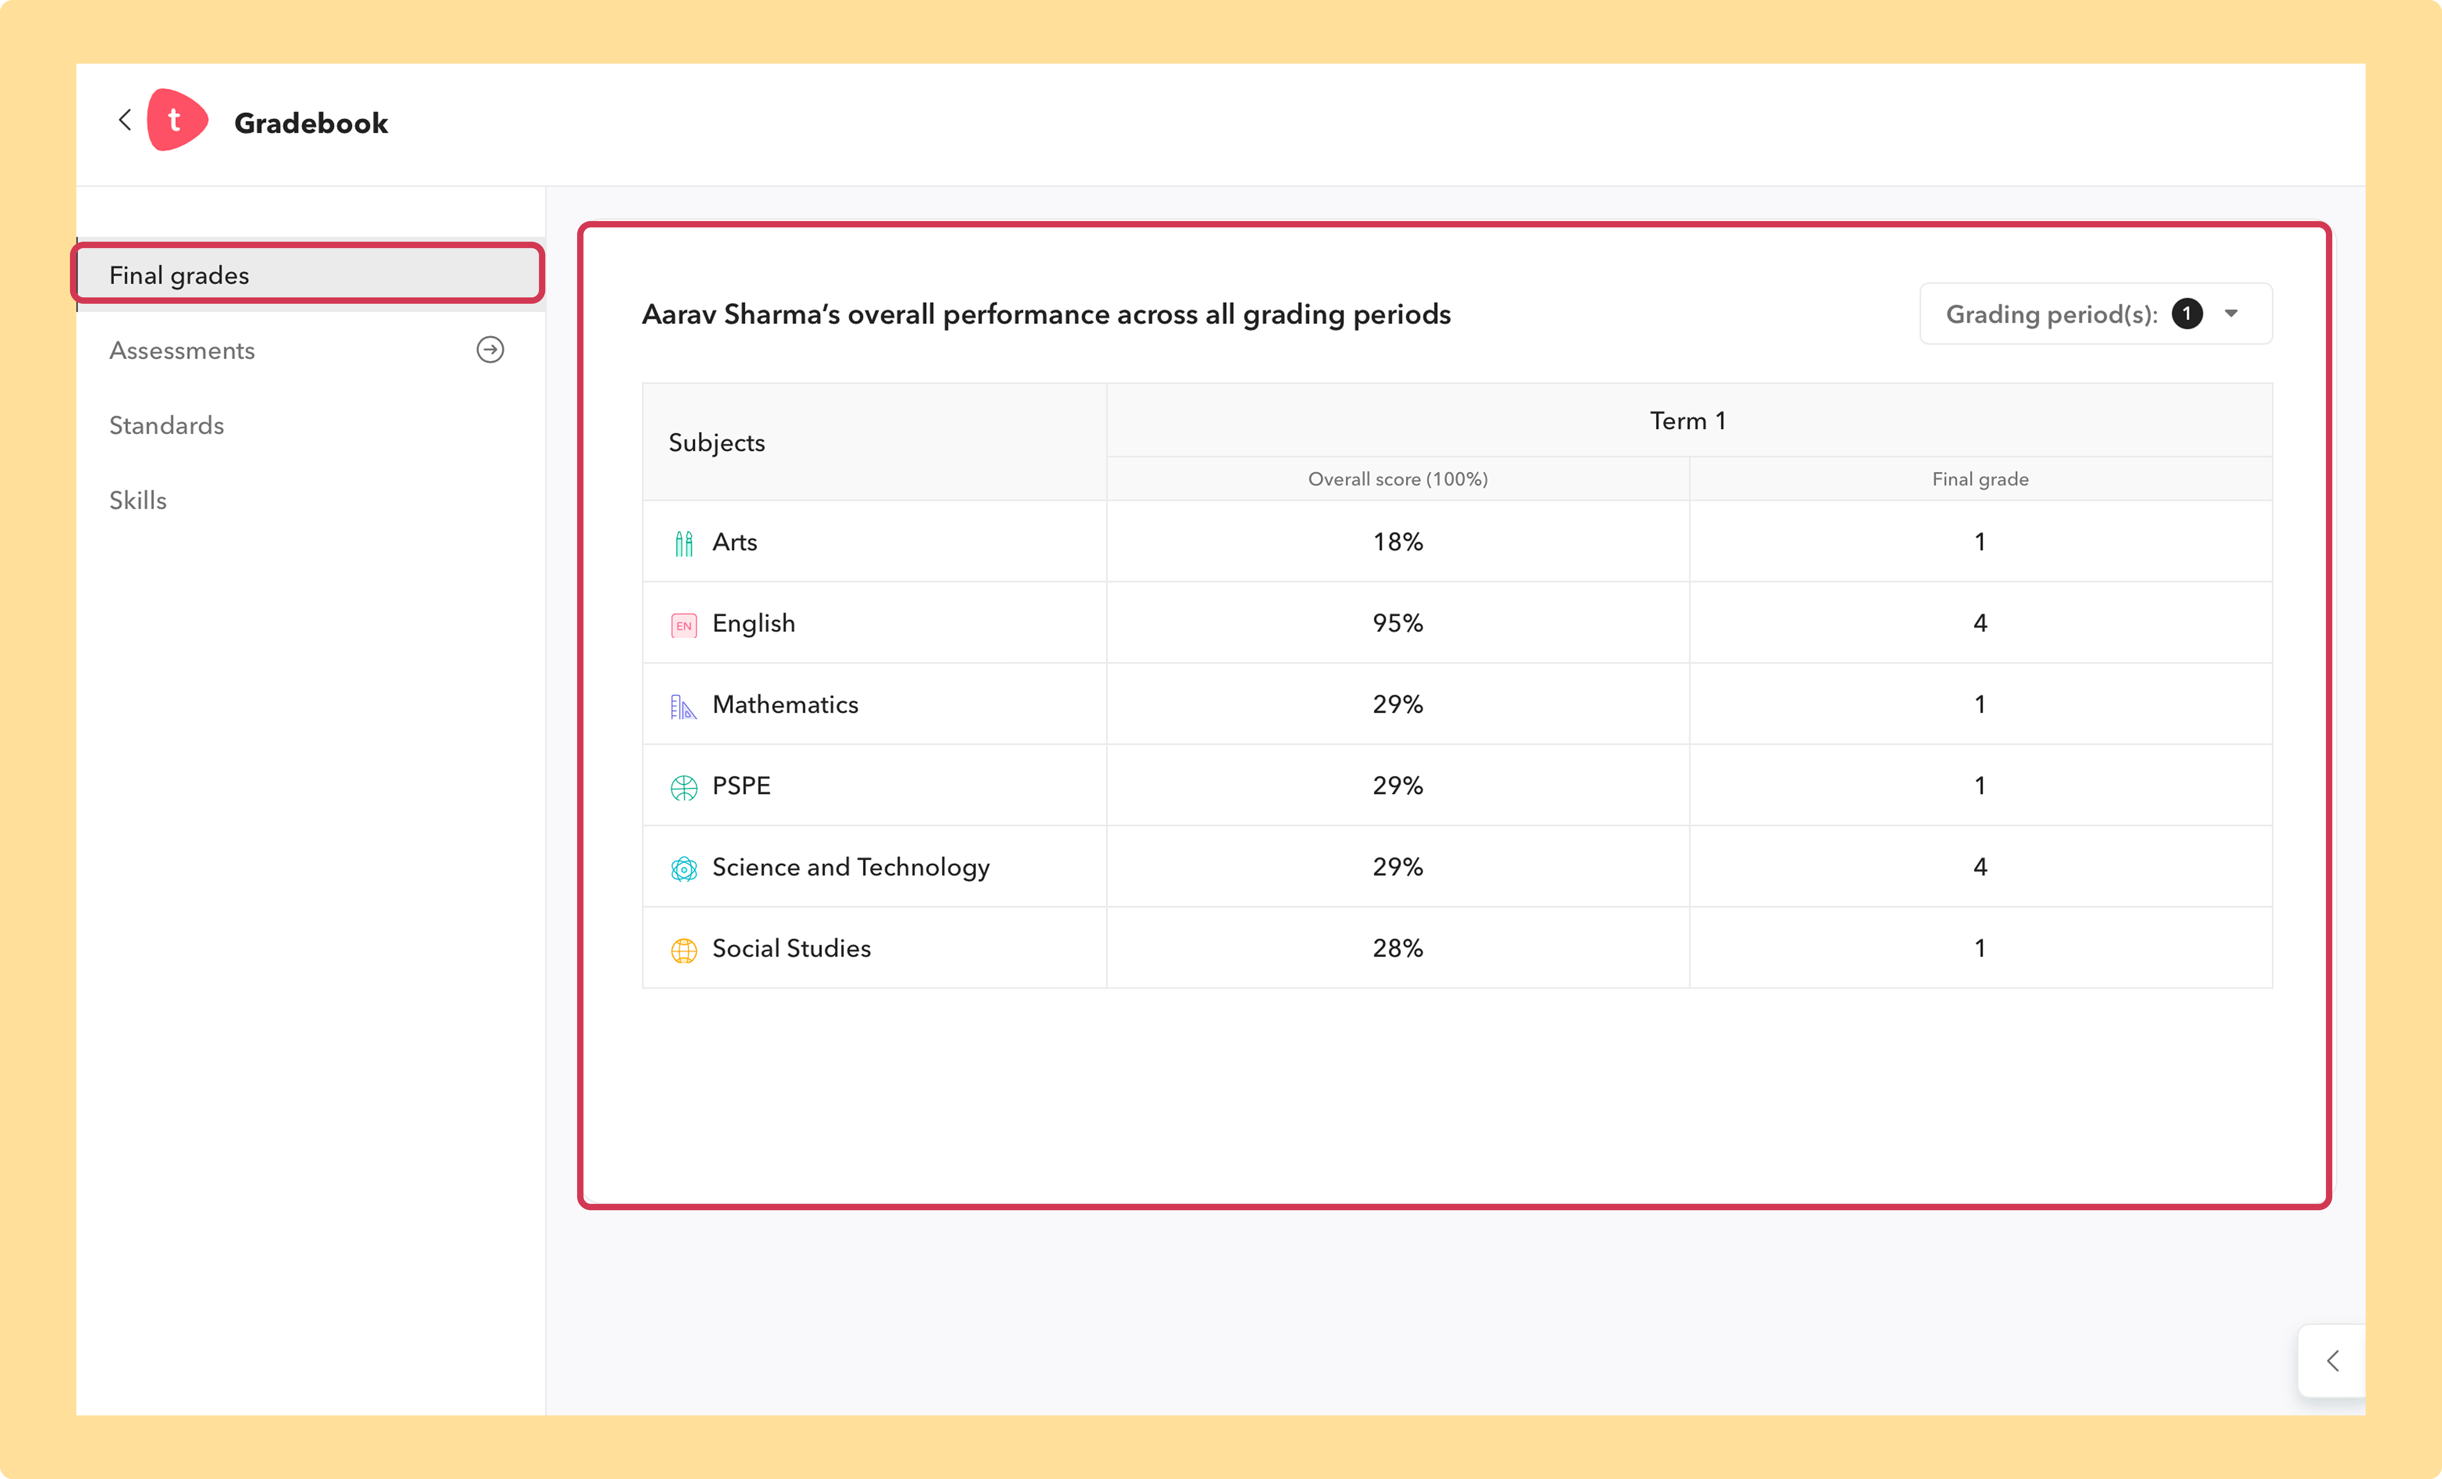The image size is (2442, 1479).
Task: Click the Arts subject name
Action: pyautogui.click(x=735, y=542)
